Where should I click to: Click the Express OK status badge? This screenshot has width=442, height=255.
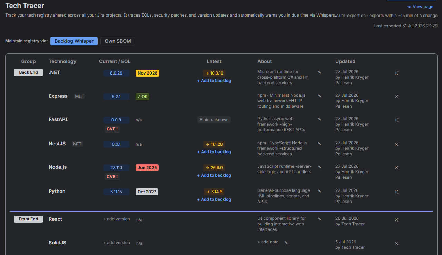point(143,97)
